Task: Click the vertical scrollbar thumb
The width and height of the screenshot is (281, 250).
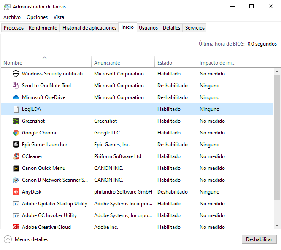Action: click(x=277, y=137)
